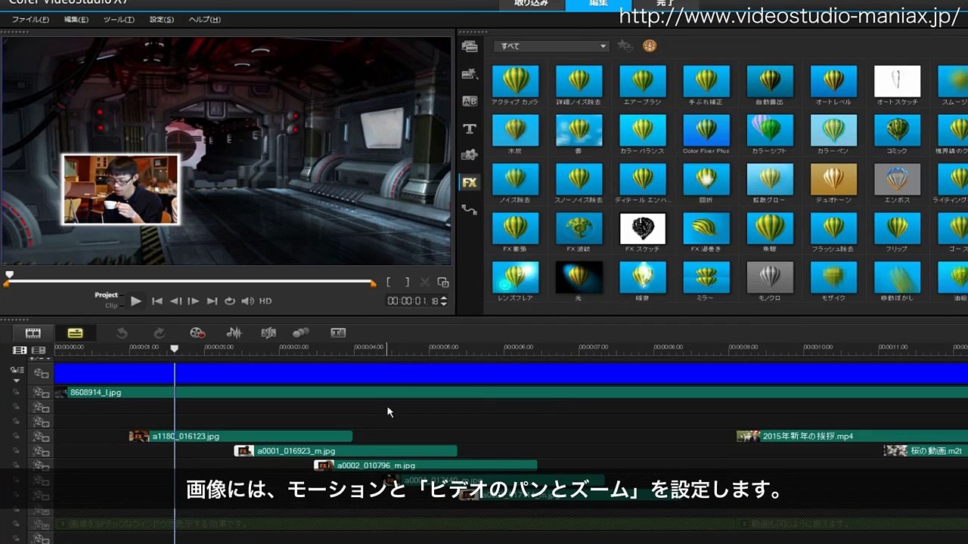Image resolution: width=968 pixels, height=544 pixels.
Task: Click the orange effects download icon
Action: click(x=650, y=46)
